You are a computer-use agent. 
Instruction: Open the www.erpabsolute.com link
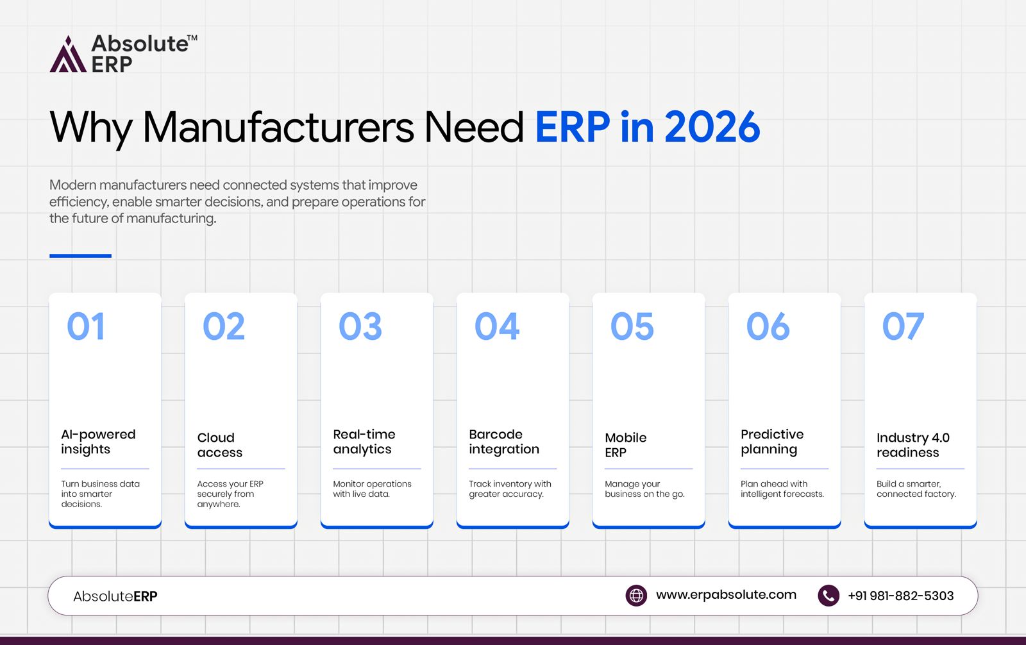[x=726, y=595]
